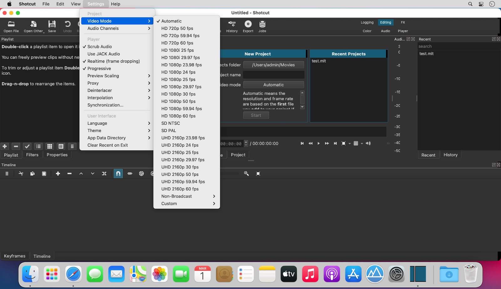501x289 pixels.
Task: Choose UHD 2160p 60 fps video mode
Action: (x=187, y=189)
